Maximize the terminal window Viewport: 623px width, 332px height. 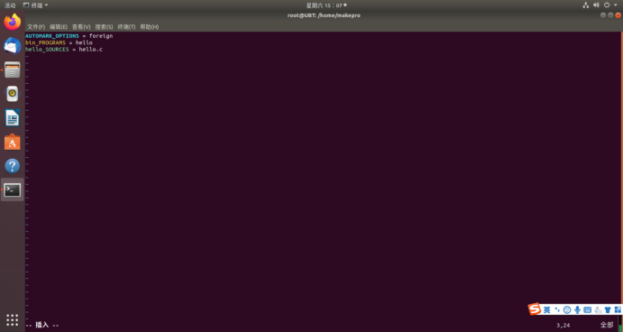coord(610,15)
